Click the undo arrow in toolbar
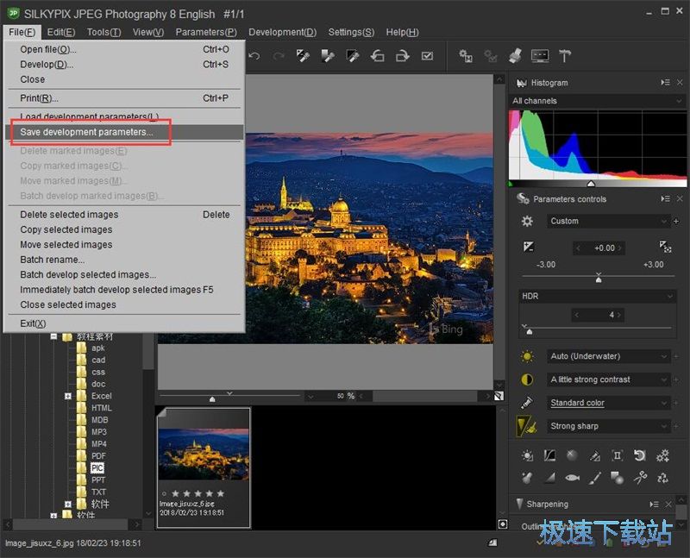The width and height of the screenshot is (690, 558). tap(254, 56)
